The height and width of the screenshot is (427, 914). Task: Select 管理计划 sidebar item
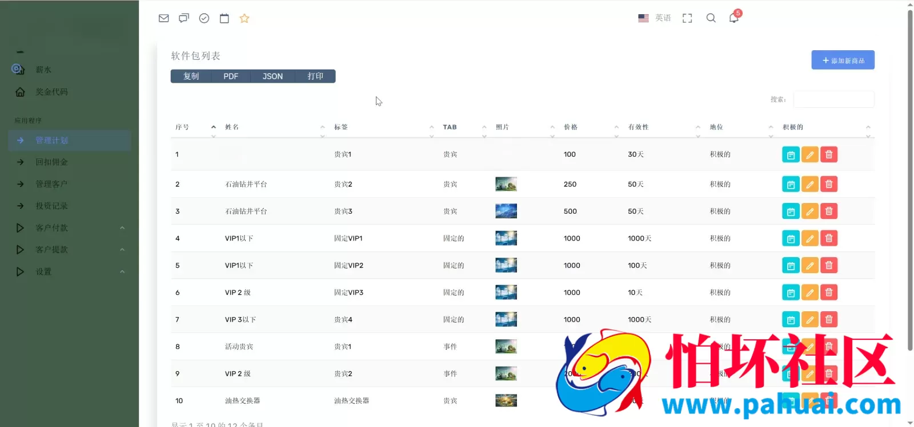tap(69, 140)
